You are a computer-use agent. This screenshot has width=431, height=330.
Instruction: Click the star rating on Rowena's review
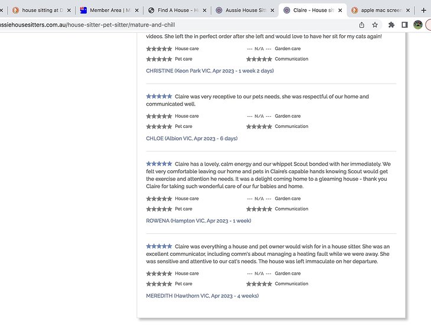click(x=159, y=163)
